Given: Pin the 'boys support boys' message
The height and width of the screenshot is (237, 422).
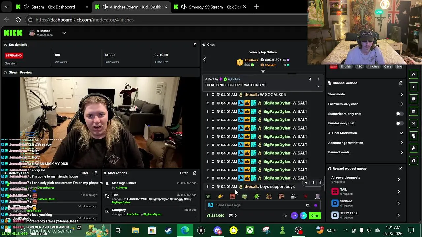Looking at the screenshot, I should point(313,183).
